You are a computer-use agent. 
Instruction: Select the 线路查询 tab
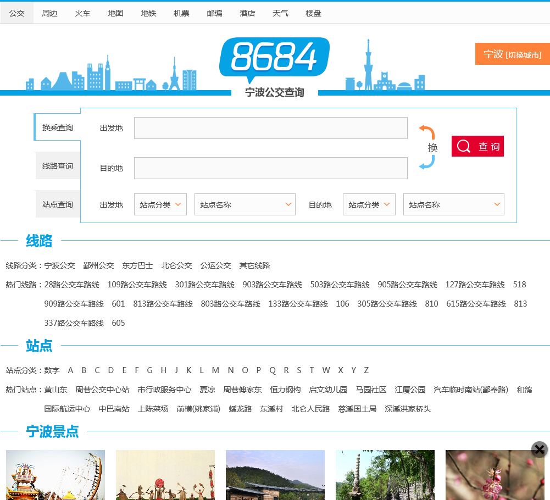coord(58,166)
